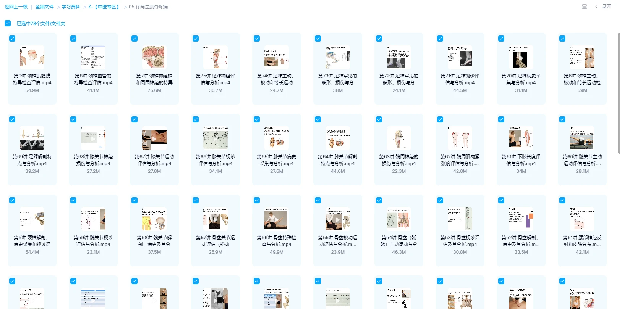Viewport: 622px width, 309px height.
Task: Uncheck 第65讲 膝关节病史 checkbox
Action: click(x=257, y=119)
